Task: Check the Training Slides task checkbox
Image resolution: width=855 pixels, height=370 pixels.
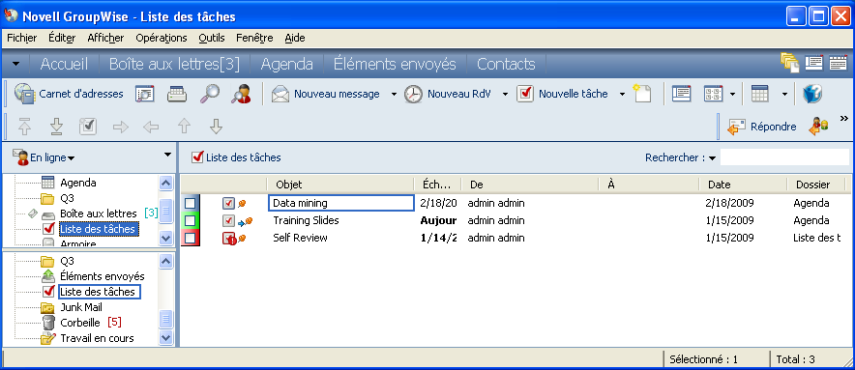Action: (x=190, y=220)
